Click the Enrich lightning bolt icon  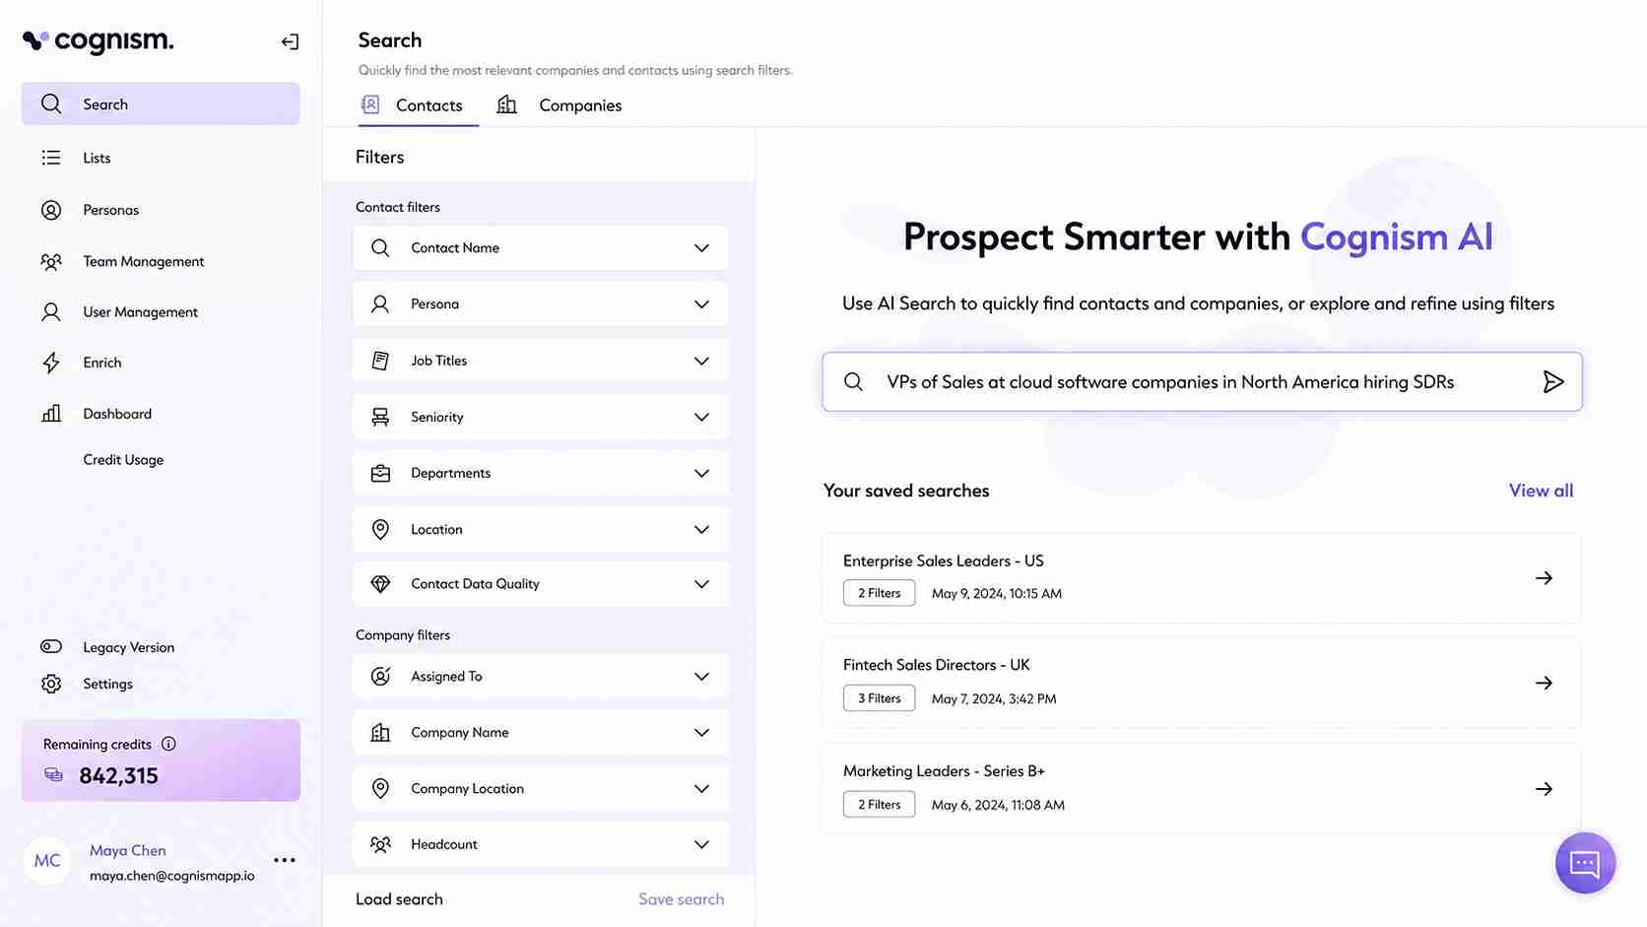point(51,363)
